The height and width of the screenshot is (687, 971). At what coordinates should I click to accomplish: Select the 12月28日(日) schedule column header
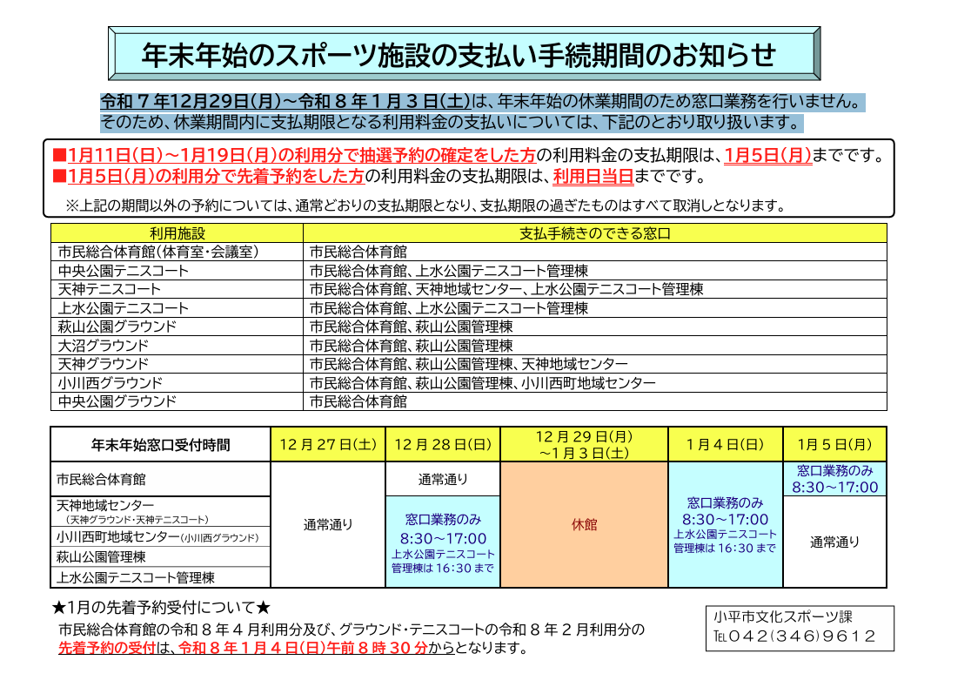pos(443,444)
